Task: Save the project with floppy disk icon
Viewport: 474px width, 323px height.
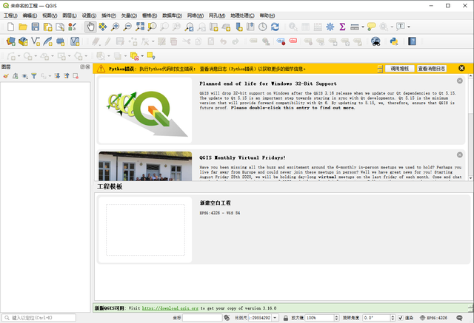Action: point(36,27)
